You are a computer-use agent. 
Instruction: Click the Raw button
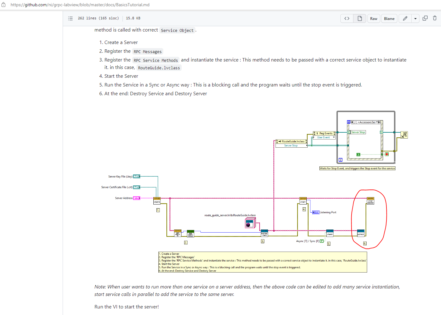pyautogui.click(x=374, y=18)
